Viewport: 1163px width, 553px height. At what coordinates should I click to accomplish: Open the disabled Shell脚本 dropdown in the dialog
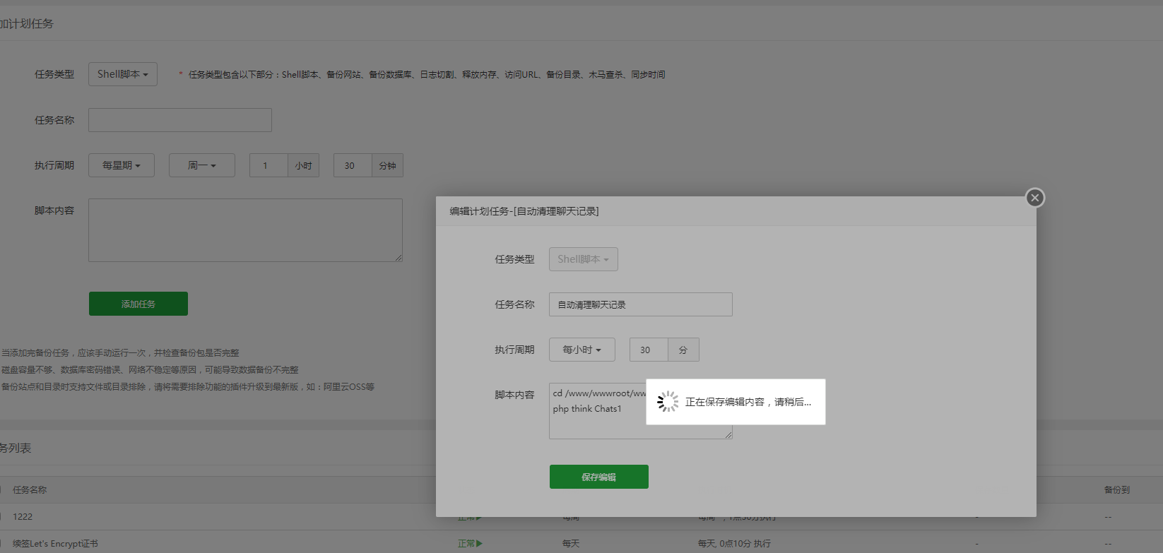[x=584, y=259]
